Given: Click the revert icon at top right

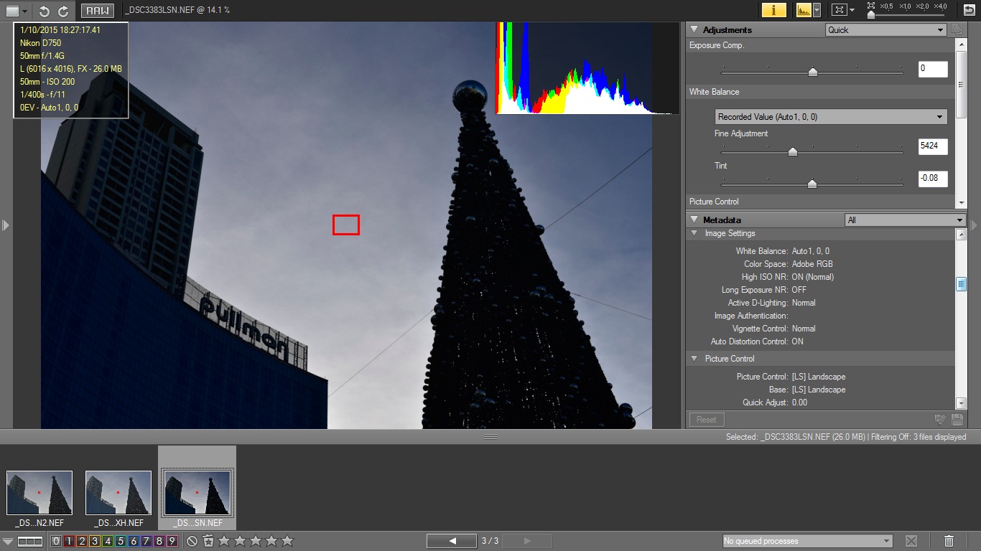Looking at the screenshot, I should pyautogui.click(x=969, y=10).
